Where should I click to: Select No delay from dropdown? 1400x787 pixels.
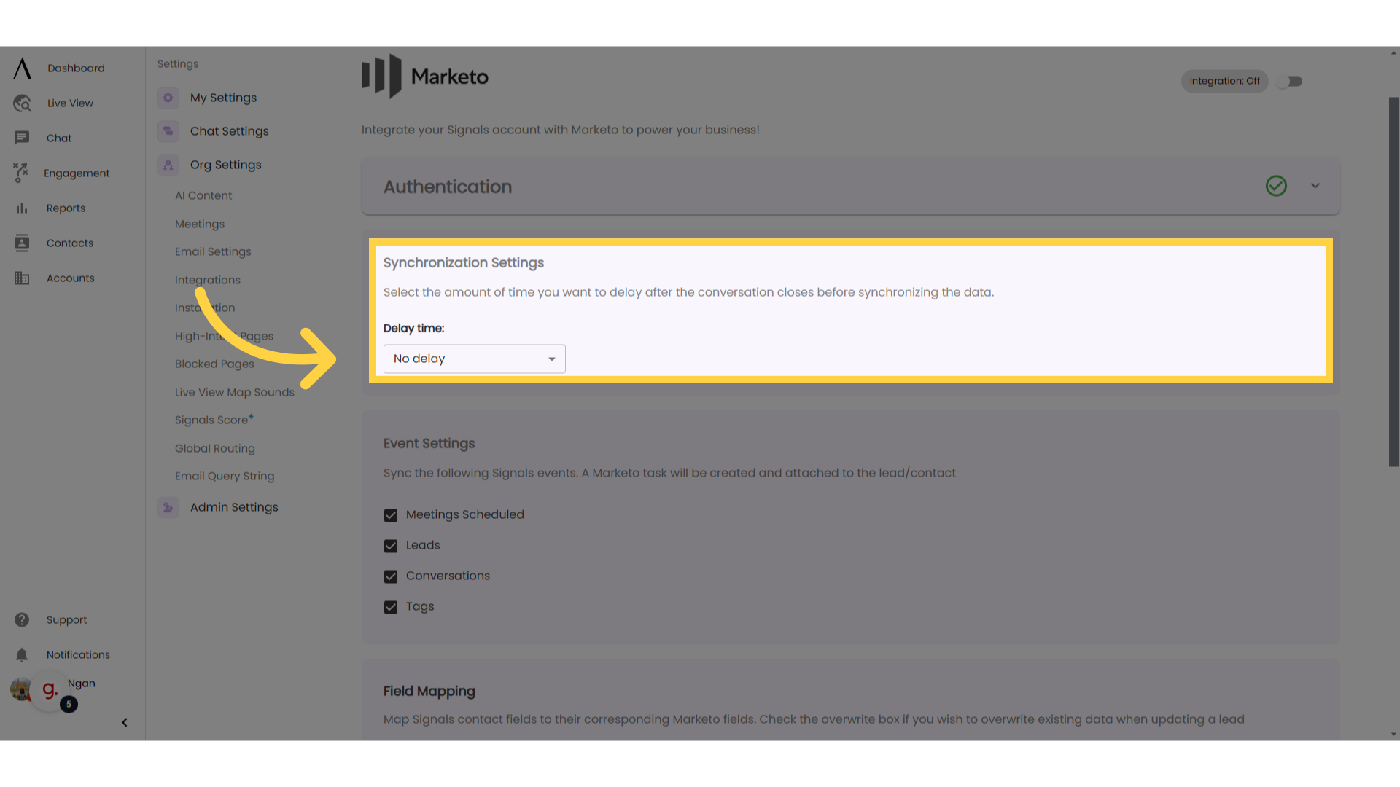tap(474, 359)
